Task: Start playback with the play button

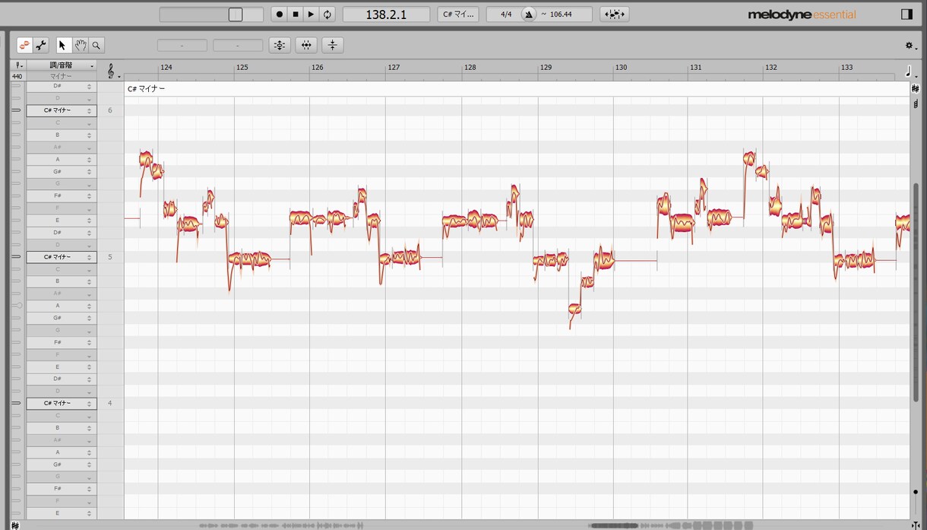Action: [x=312, y=14]
